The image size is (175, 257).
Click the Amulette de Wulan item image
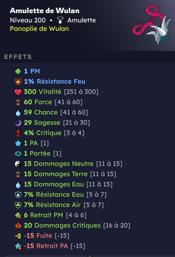point(151,24)
